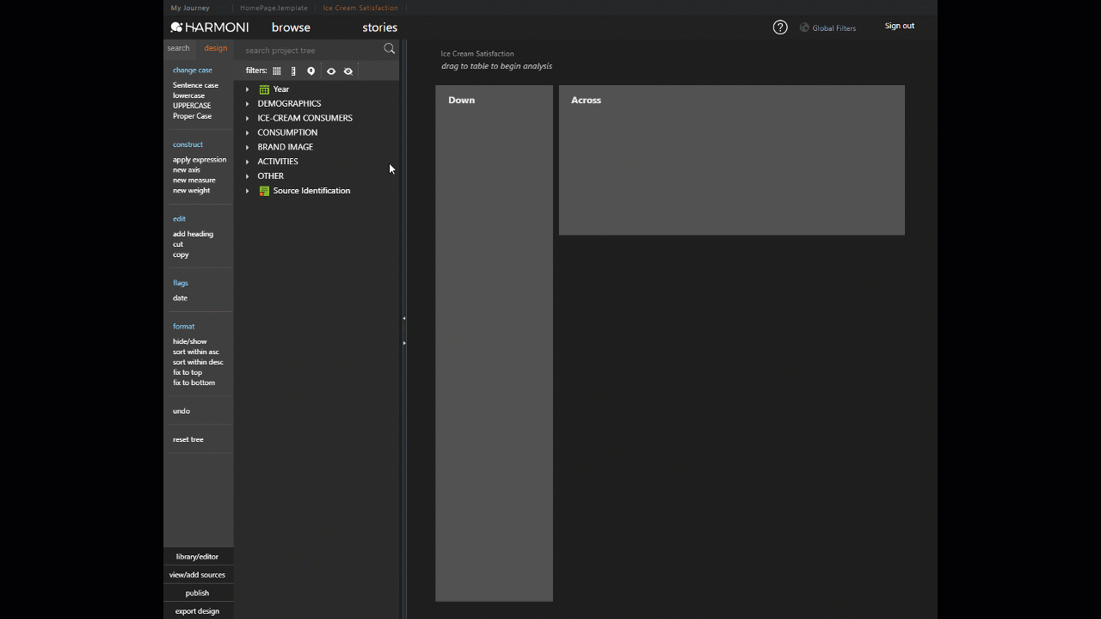Image resolution: width=1101 pixels, height=619 pixels.
Task: Click undo in the design panel
Action: click(181, 411)
